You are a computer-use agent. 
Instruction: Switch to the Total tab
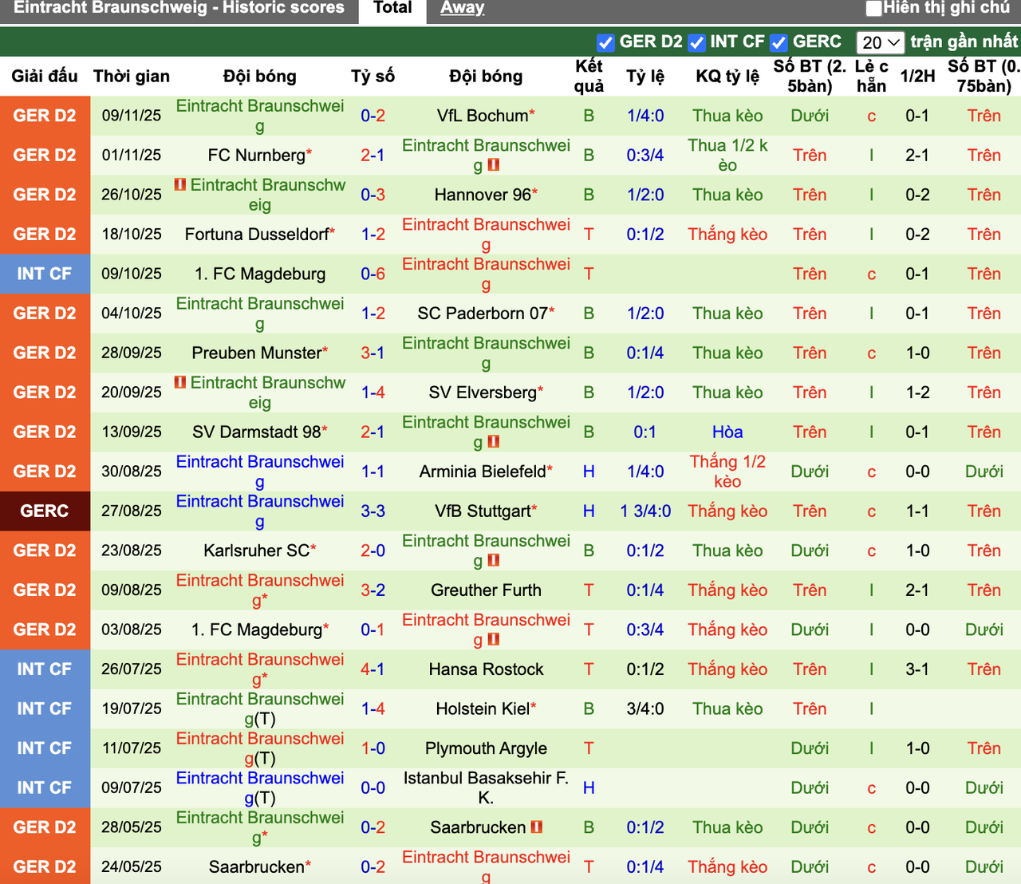(392, 8)
